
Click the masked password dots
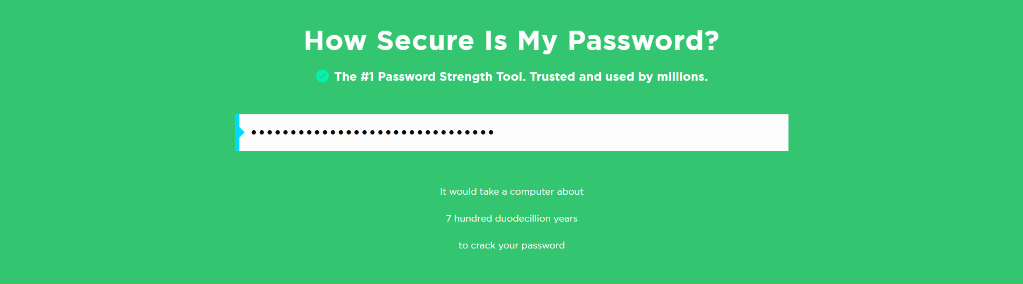point(372,132)
